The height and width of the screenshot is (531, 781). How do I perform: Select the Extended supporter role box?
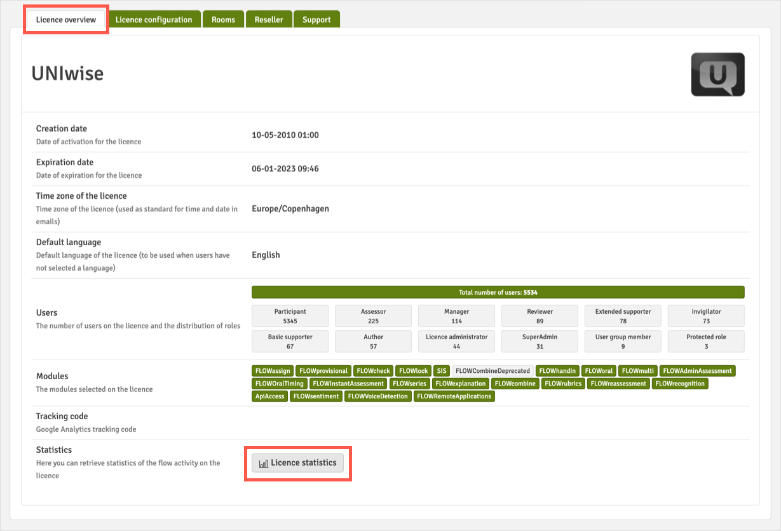[623, 316]
